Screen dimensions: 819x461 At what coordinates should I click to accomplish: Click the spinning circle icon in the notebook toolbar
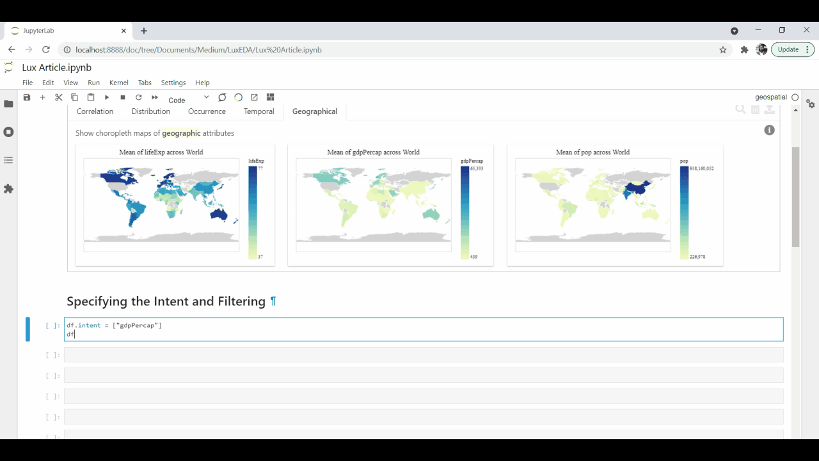(x=238, y=97)
